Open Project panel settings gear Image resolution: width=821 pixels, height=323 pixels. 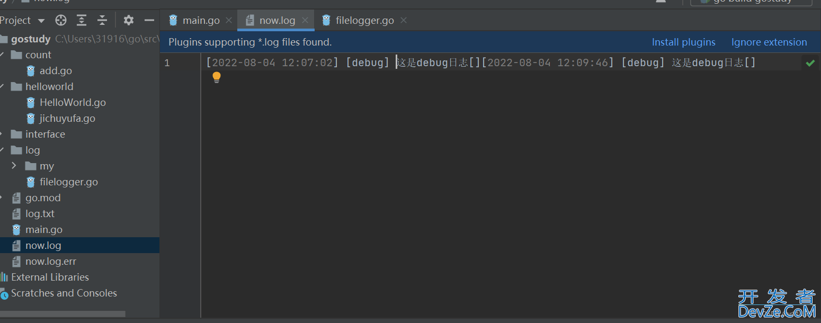pos(128,21)
